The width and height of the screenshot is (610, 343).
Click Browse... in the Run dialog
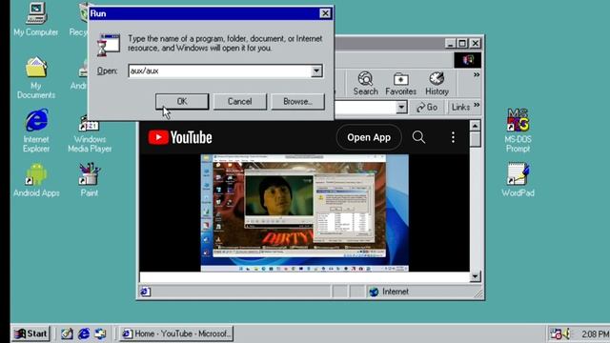point(297,102)
